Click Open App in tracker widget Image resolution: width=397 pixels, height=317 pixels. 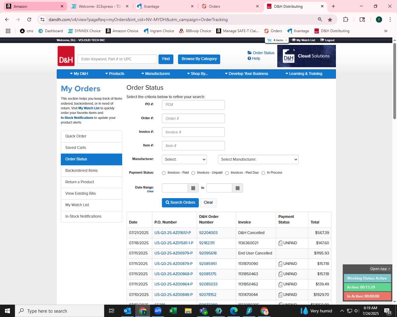pos(380,269)
